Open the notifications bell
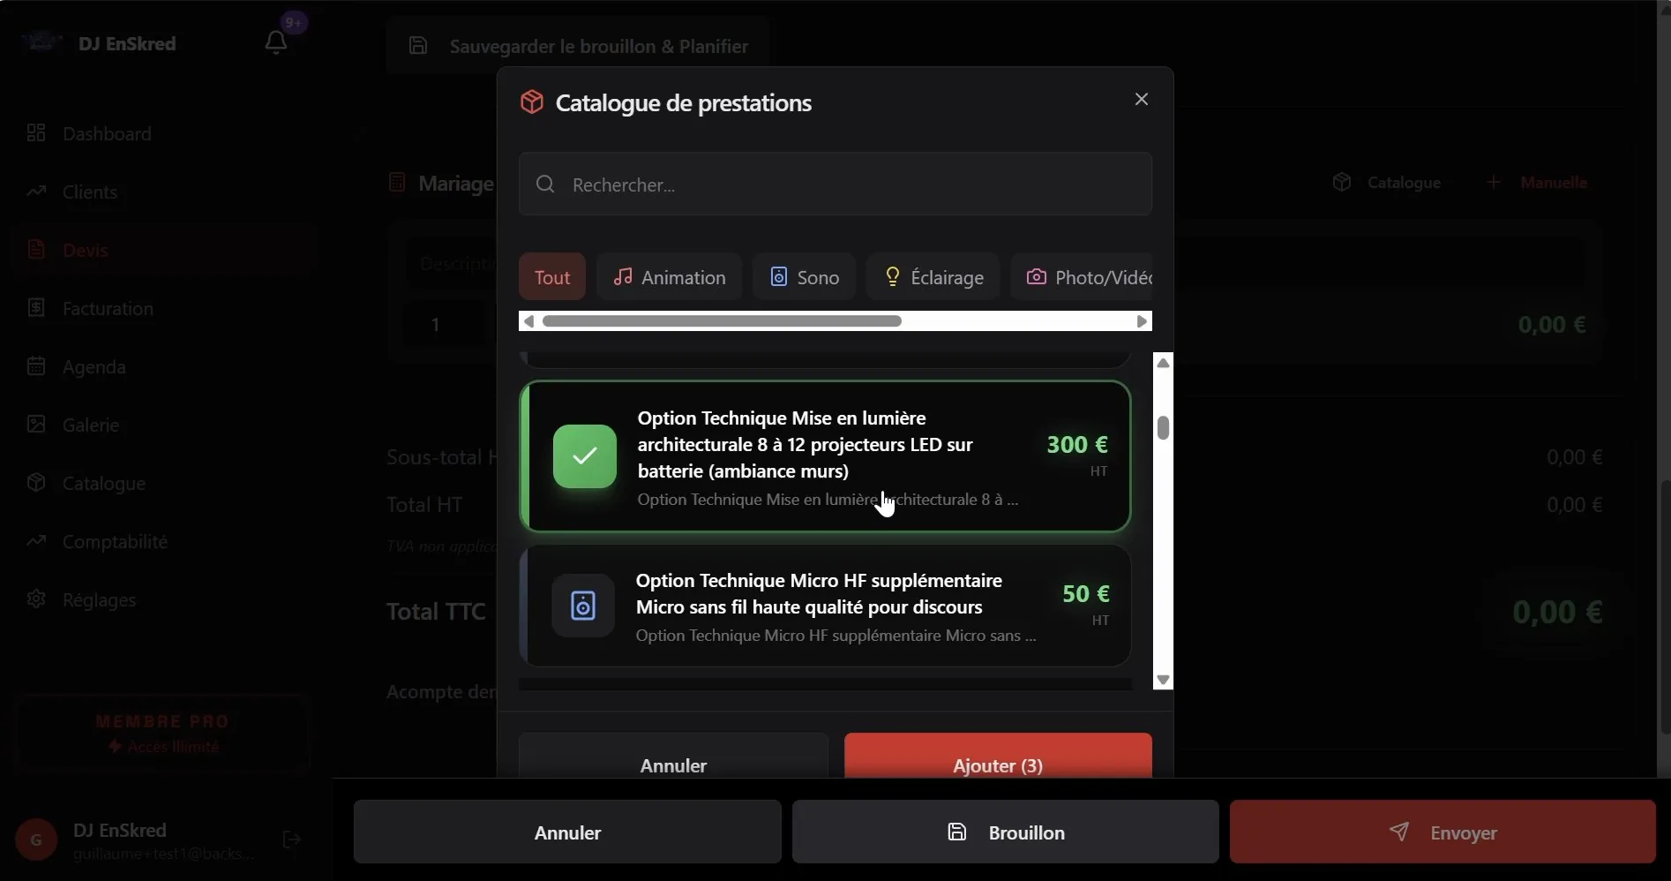Screen dimensions: 1671x881 (276, 41)
